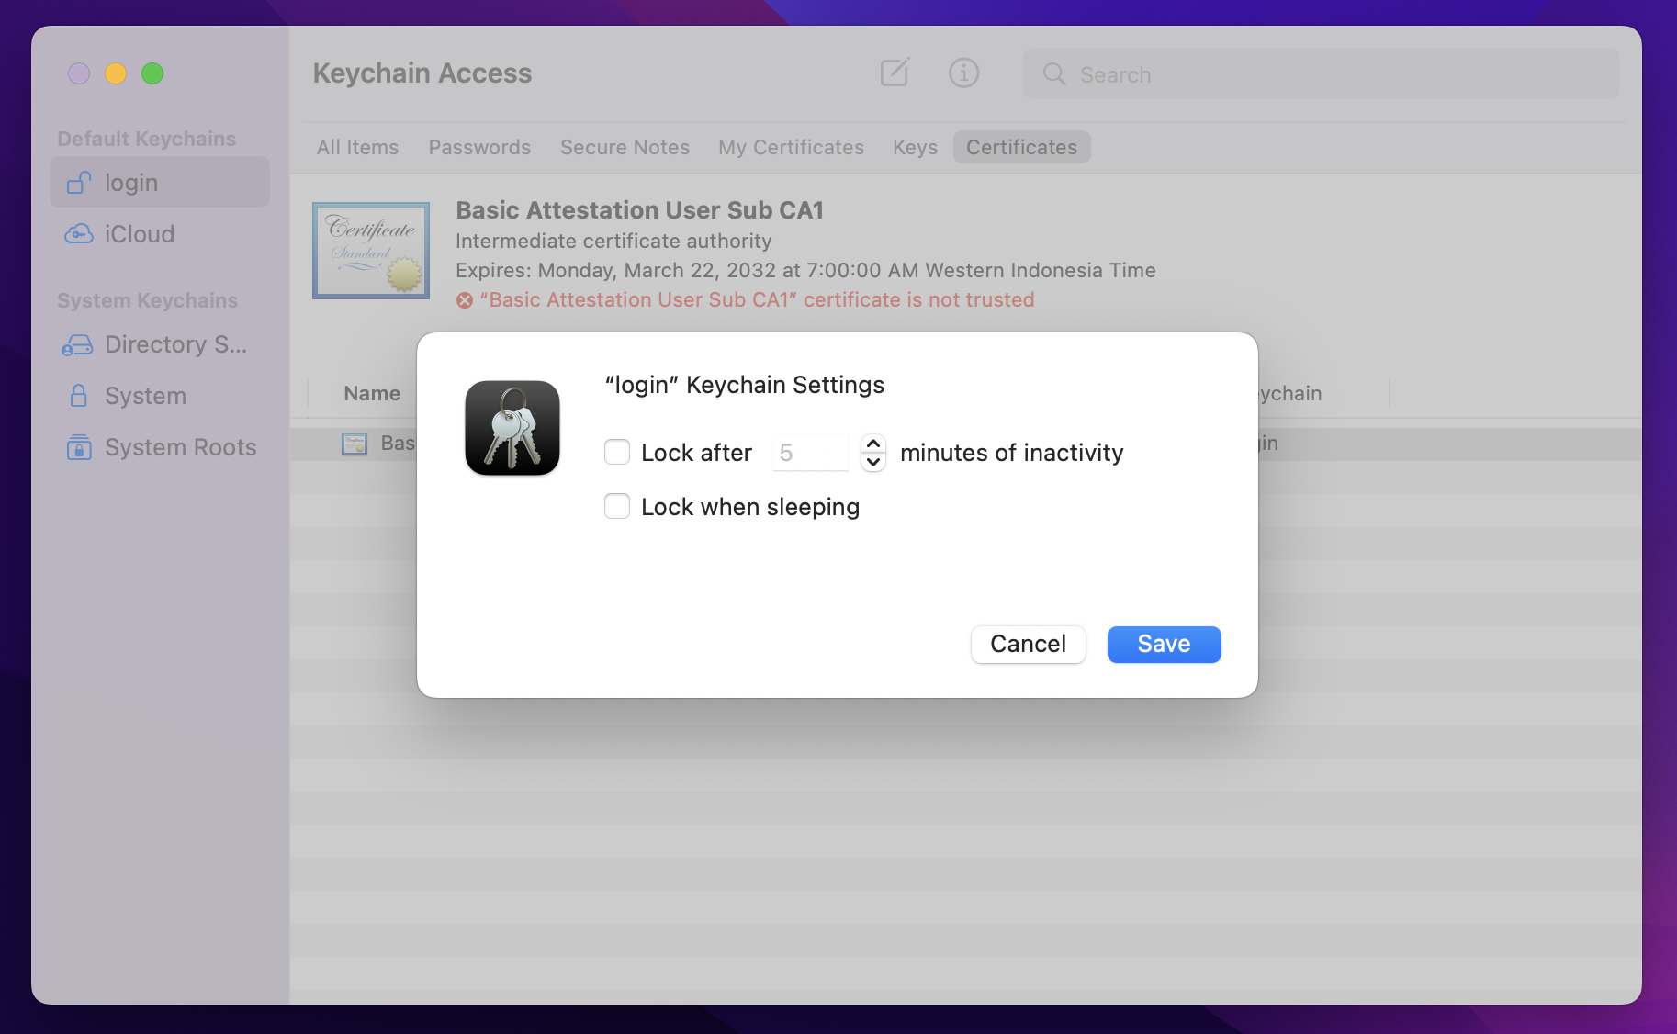
Task: Click the compose new item icon
Action: [x=895, y=73]
